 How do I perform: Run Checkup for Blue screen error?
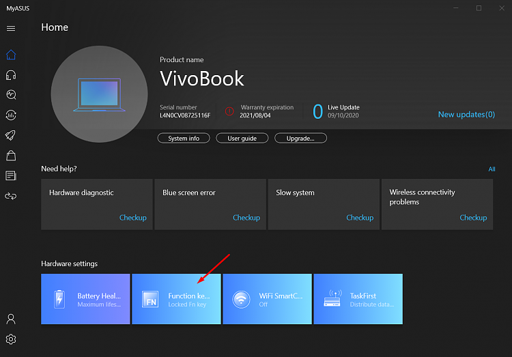pyautogui.click(x=246, y=218)
